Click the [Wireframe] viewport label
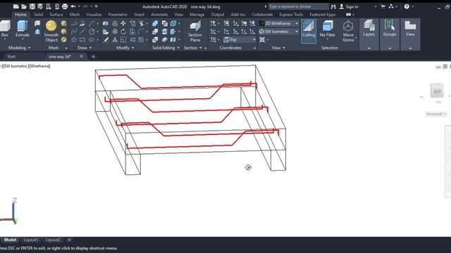 [39, 66]
